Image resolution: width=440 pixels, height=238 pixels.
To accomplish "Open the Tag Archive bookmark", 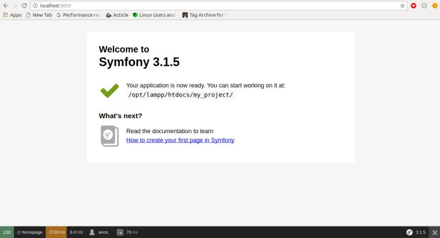I will 205,15.
